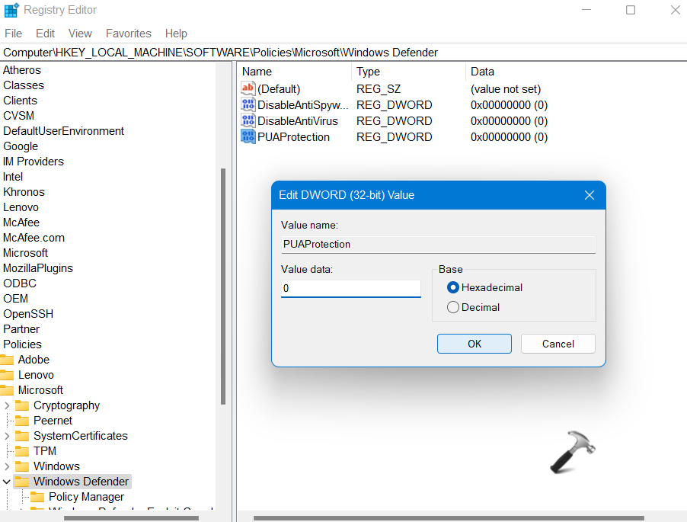
Task: Select the OpenSSH key
Action: (x=28, y=314)
